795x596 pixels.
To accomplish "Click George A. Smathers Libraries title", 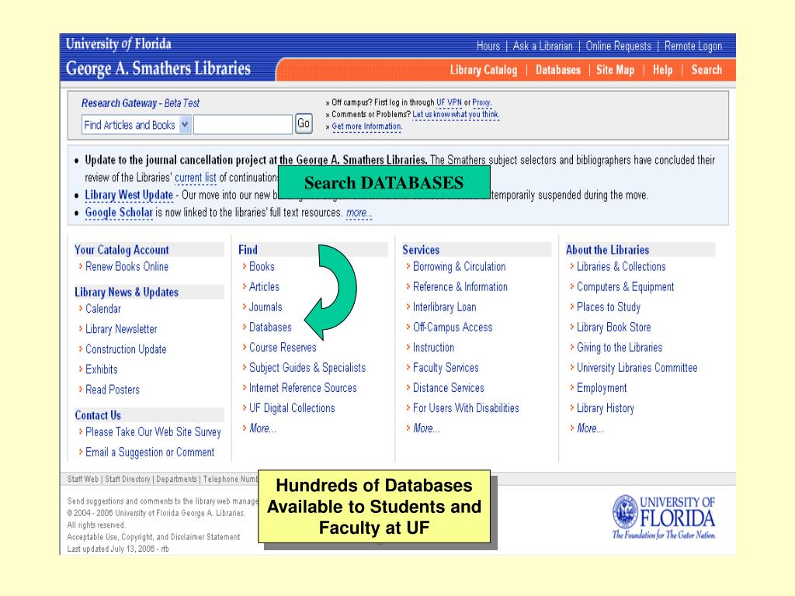I will [158, 69].
